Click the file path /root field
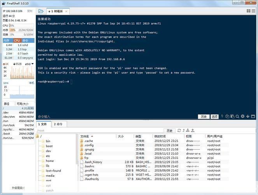 (100, 131)
